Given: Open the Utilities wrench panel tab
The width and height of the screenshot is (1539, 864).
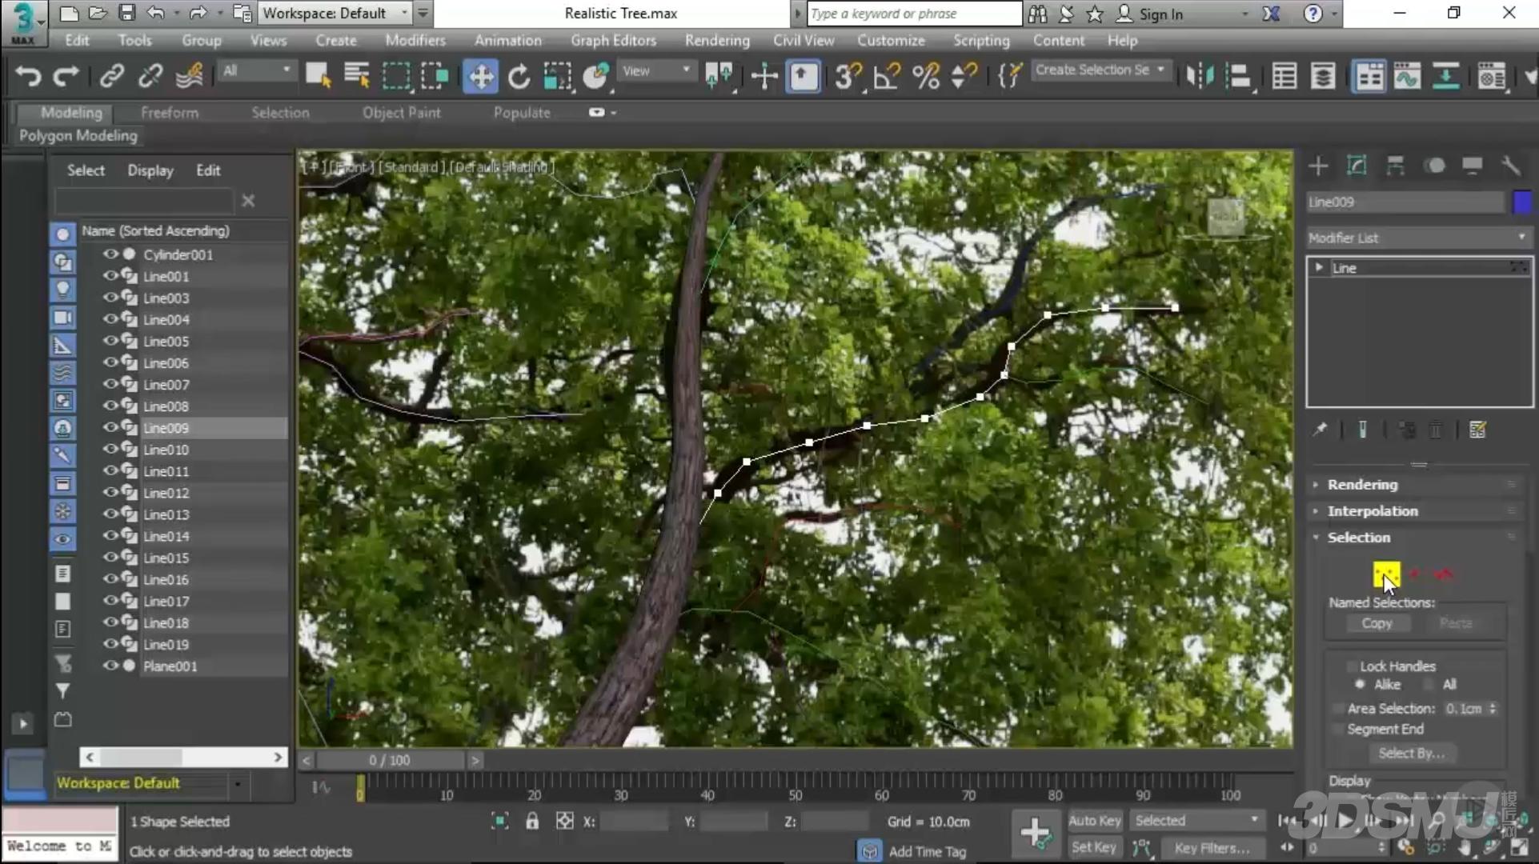Looking at the screenshot, I should [1511, 166].
